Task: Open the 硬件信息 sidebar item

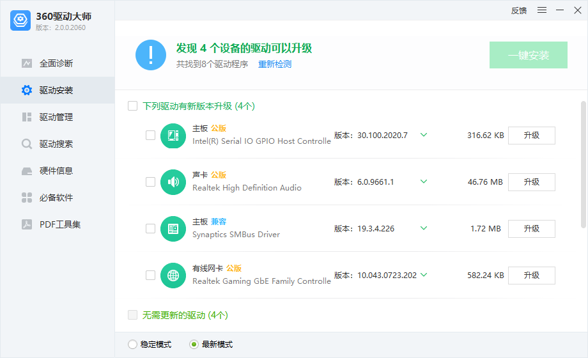Action: pyautogui.click(x=58, y=171)
